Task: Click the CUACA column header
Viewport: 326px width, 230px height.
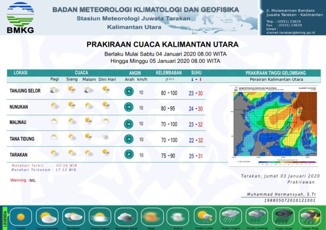Action: pyautogui.click(x=81, y=72)
